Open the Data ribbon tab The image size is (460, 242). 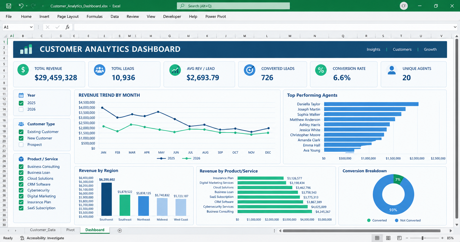(x=115, y=17)
